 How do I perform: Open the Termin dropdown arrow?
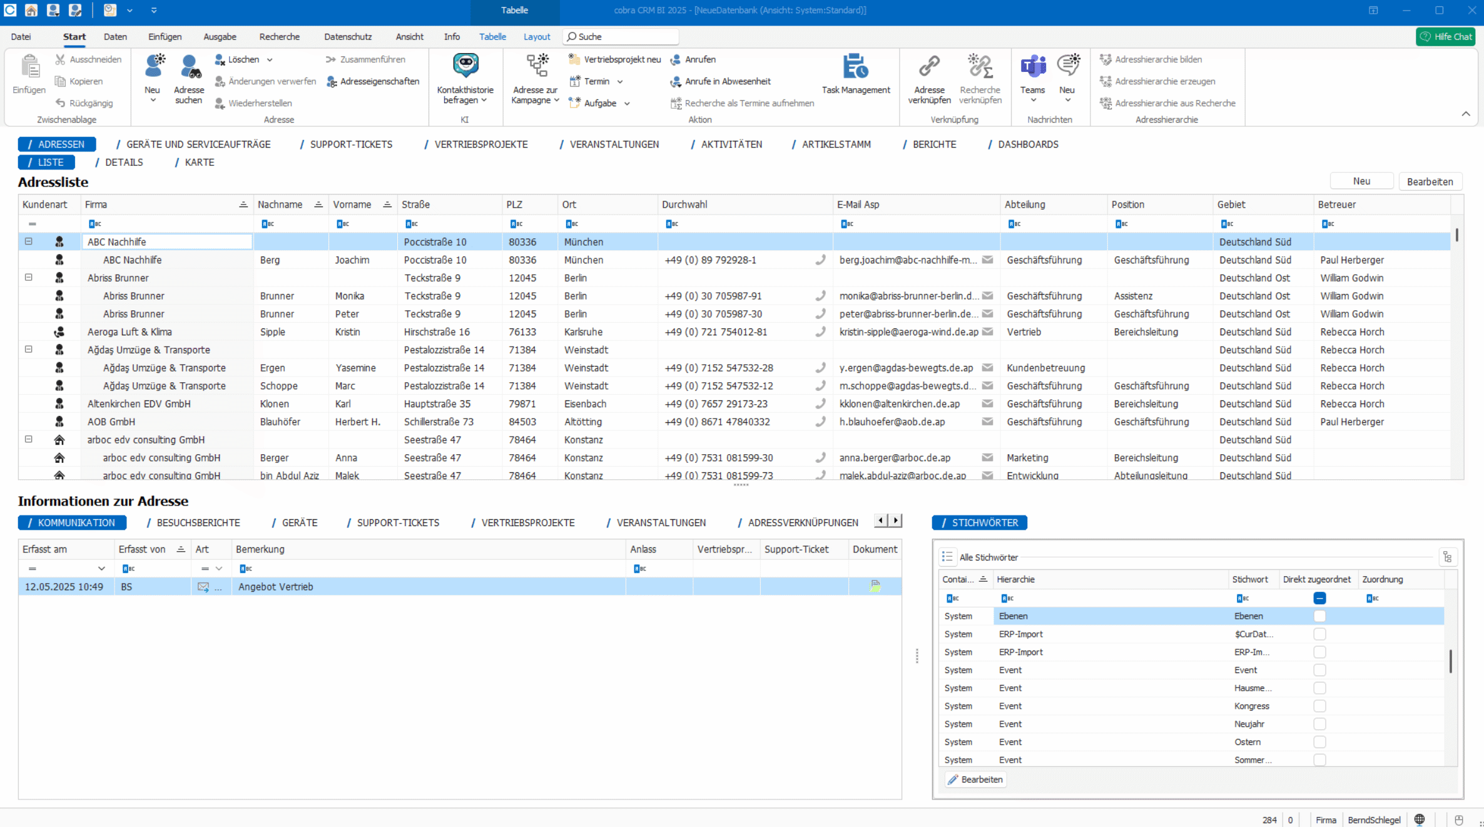click(x=619, y=81)
